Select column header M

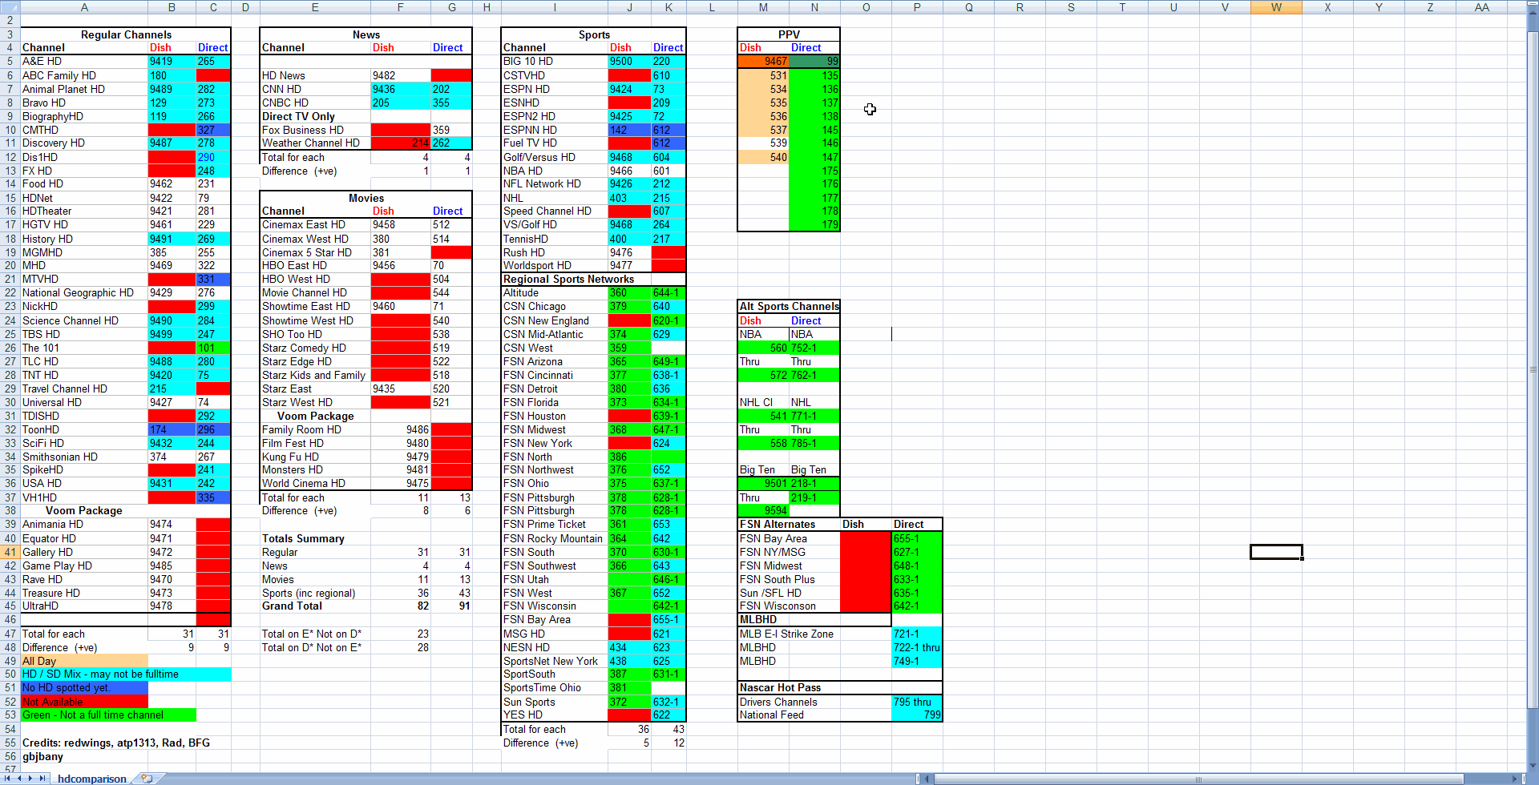coord(763,7)
